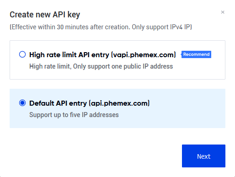The width and height of the screenshot is (235, 177).
Task: Select the Default API entry radio button
Action: pos(22,103)
